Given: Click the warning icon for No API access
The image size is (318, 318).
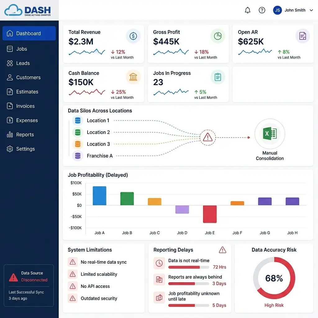Looking at the screenshot, I should [73, 286].
